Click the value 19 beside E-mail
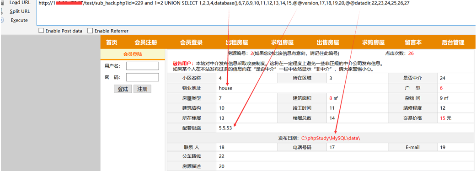This screenshot has width=476, height=171. 443,147
